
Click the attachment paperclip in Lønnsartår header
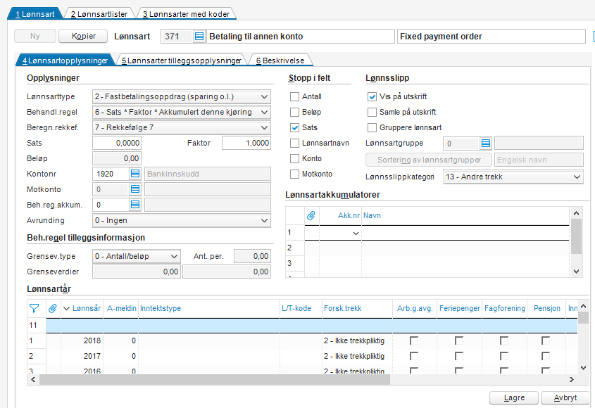point(52,307)
